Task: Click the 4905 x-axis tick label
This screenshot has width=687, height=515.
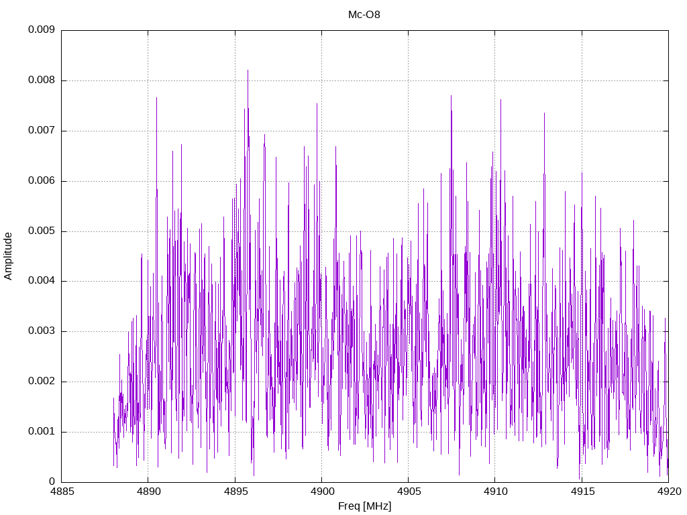Action: [409, 492]
